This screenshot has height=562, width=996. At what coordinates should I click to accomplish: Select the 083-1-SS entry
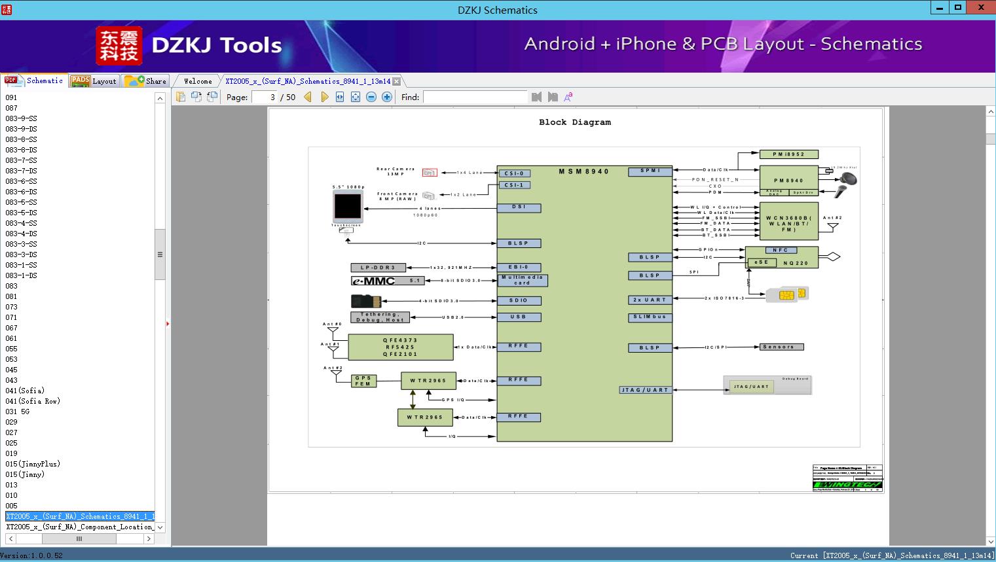tap(21, 265)
